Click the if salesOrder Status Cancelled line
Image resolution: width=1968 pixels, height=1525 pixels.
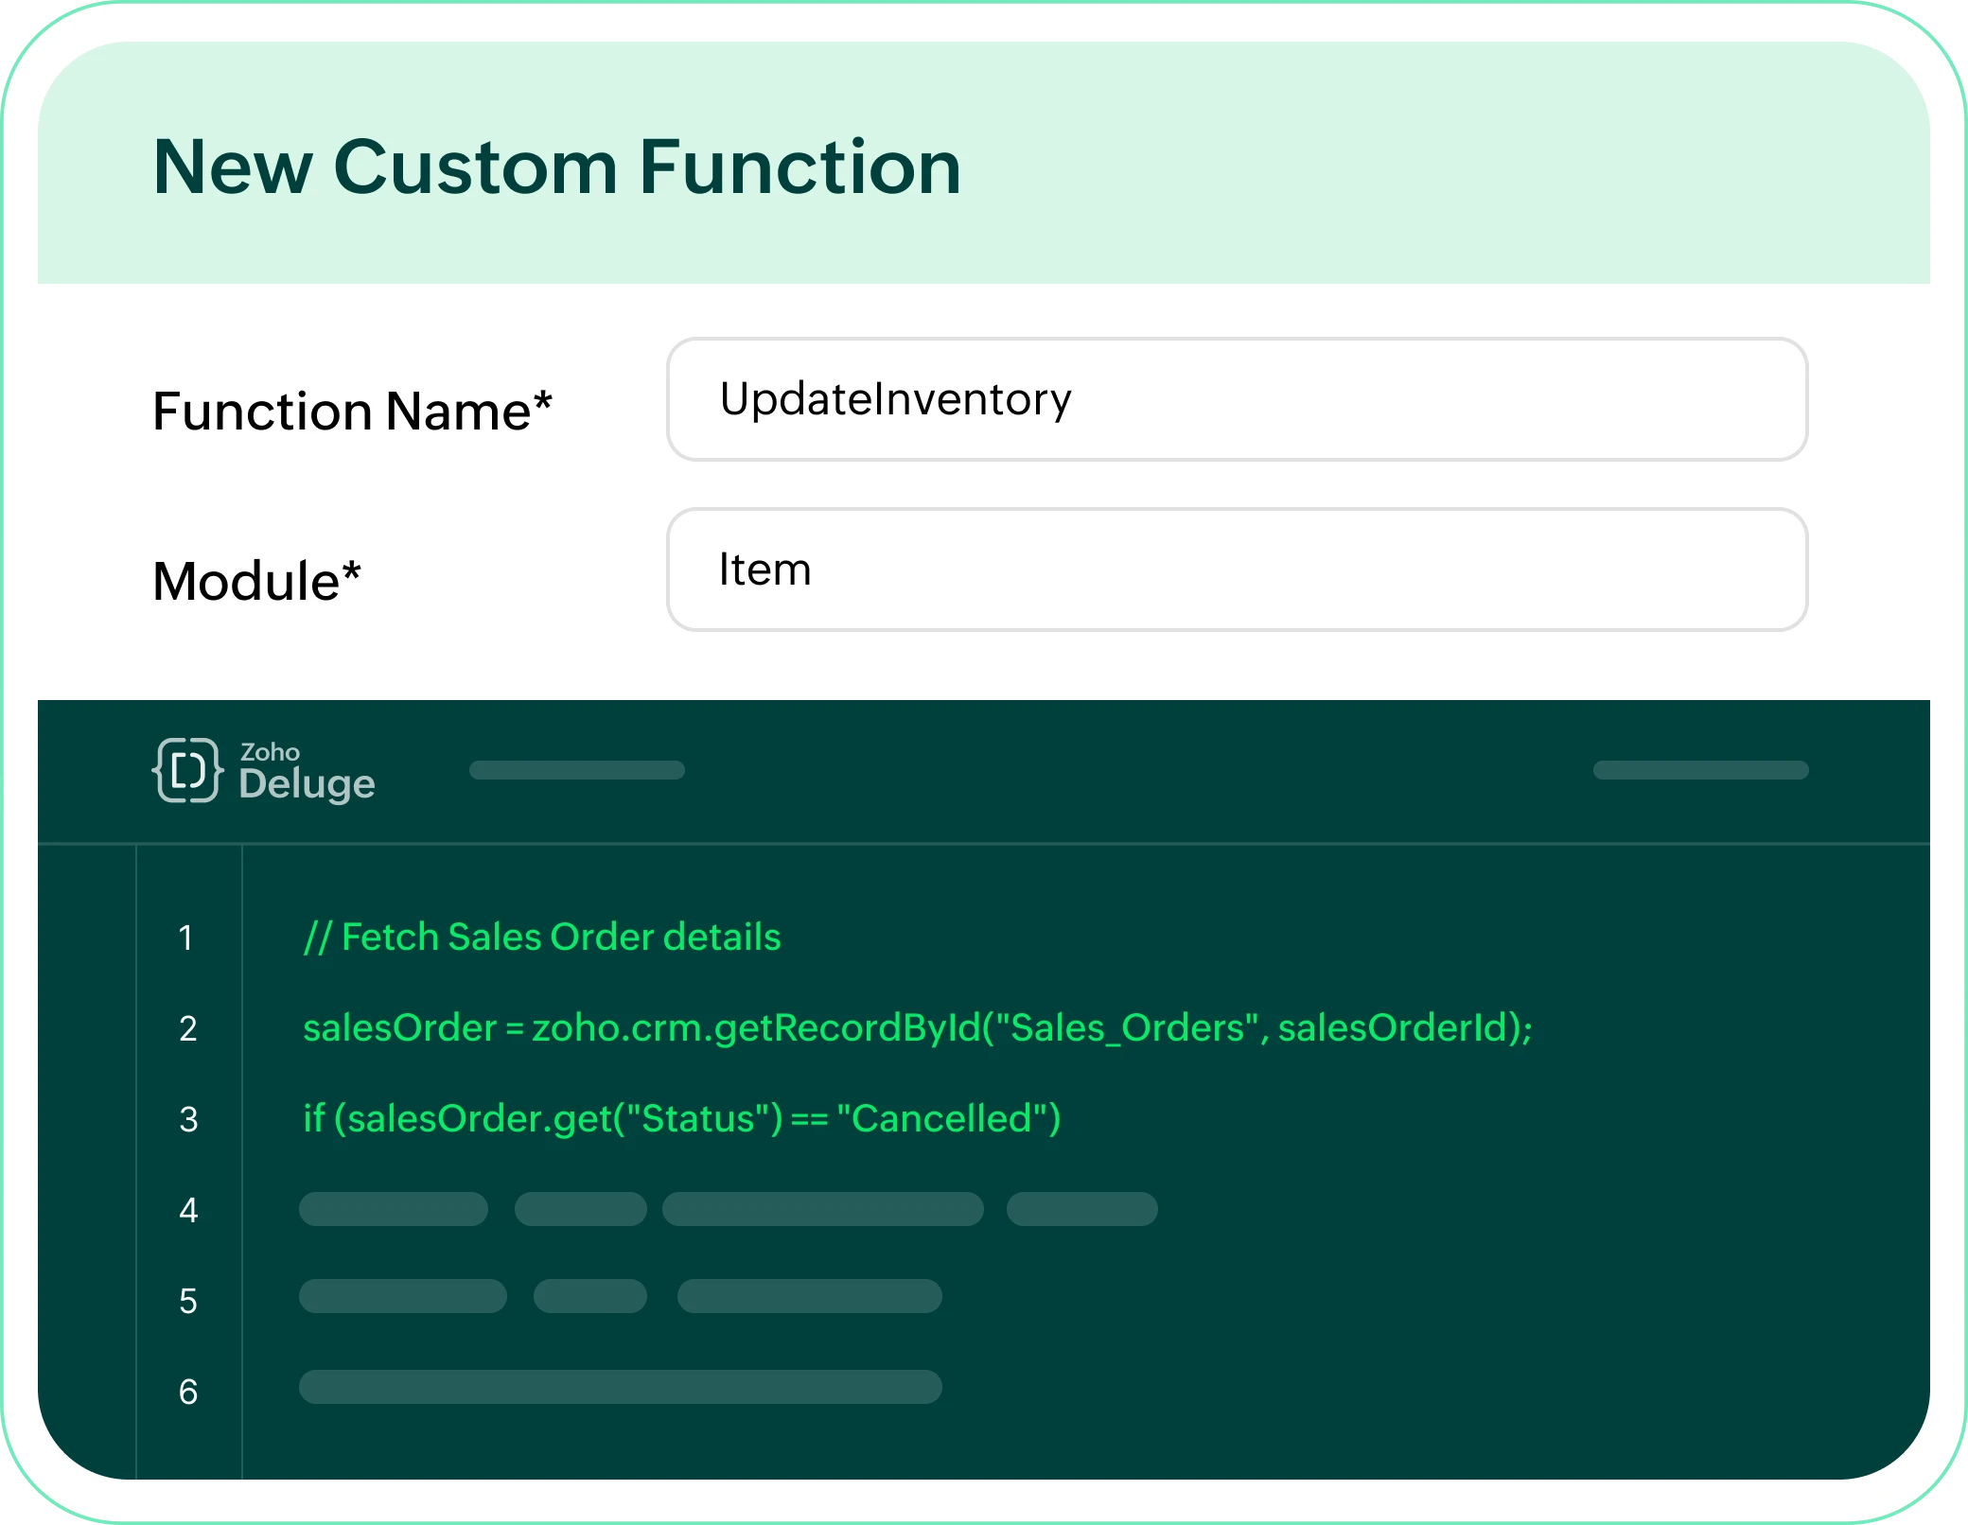tap(682, 1119)
